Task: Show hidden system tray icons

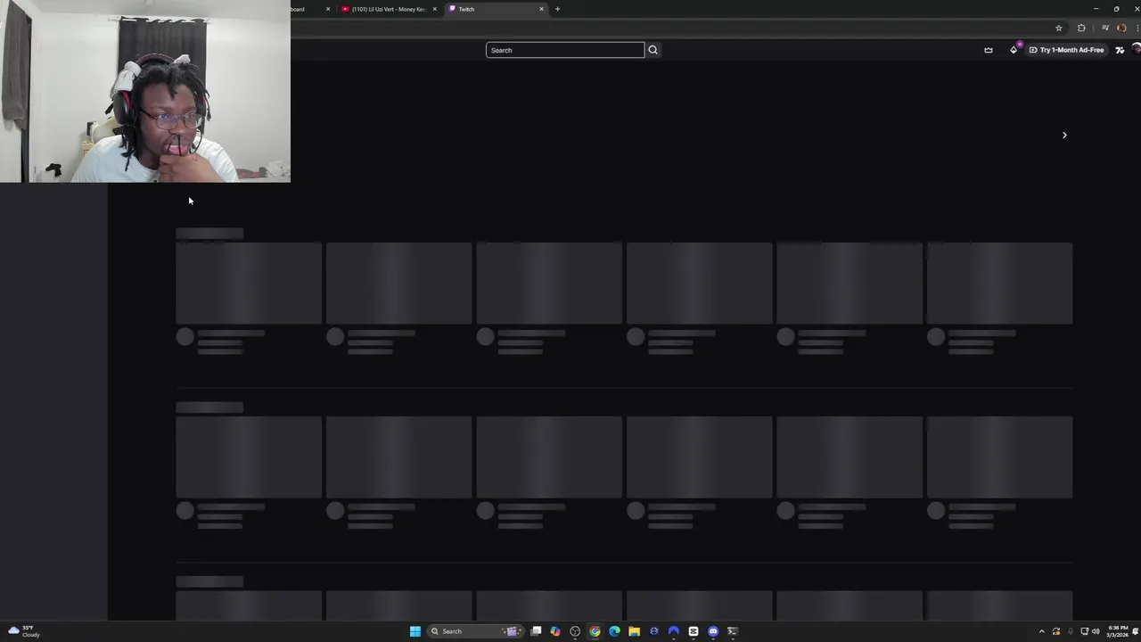Action: [1041, 631]
